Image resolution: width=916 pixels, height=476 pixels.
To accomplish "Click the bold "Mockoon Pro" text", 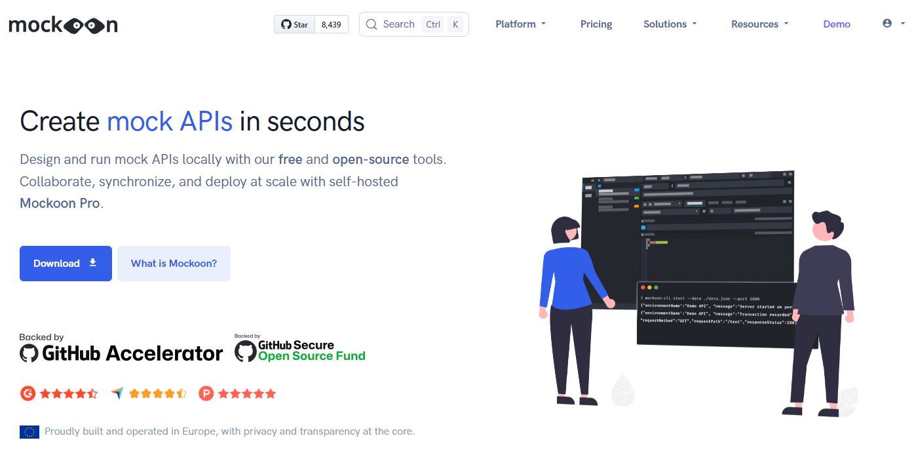I will click(x=60, y=203).
